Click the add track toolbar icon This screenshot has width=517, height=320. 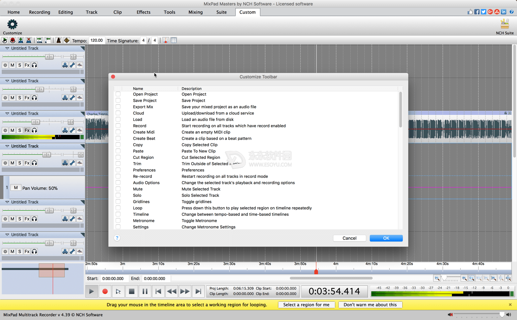pos(21,40)
